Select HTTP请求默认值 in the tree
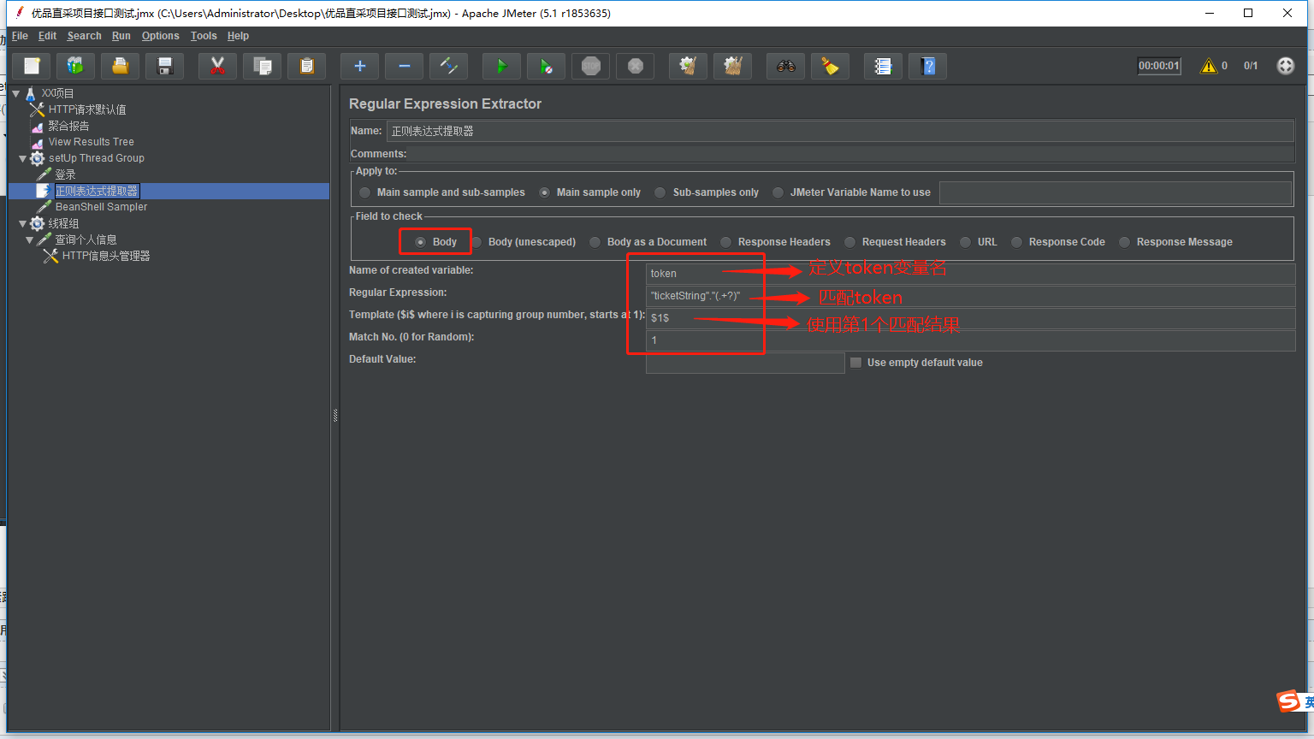1314x739 pixels. pos(87,109)
